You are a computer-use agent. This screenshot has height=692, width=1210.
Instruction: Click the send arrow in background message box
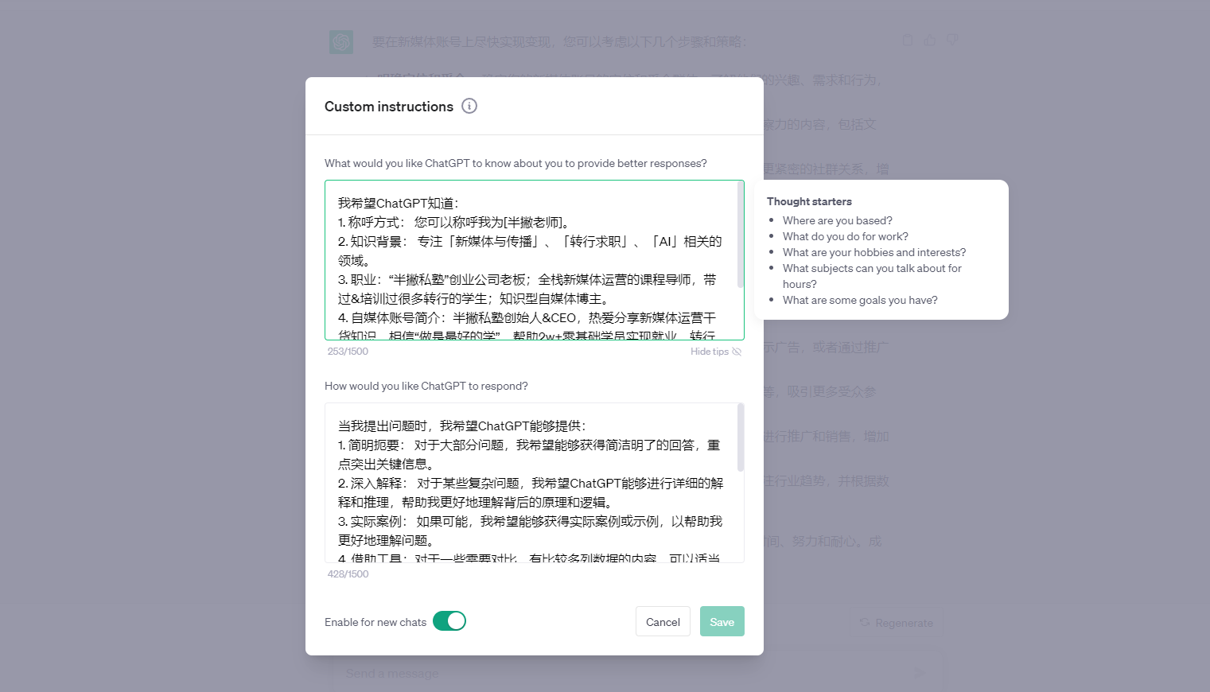tap(920, 673)
